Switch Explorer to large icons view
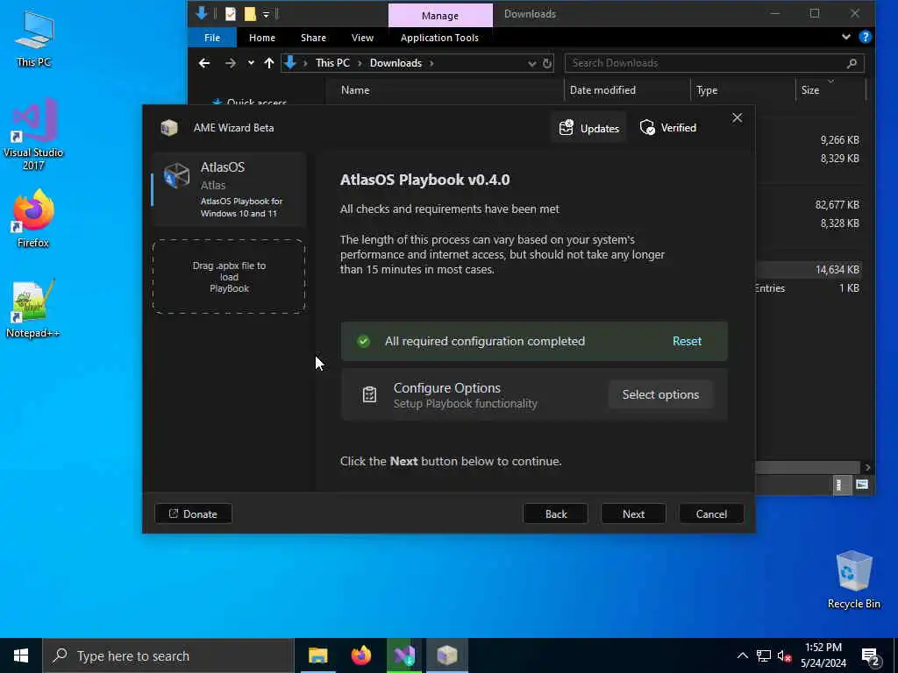 pyautogui.click(x=862, y=485)
